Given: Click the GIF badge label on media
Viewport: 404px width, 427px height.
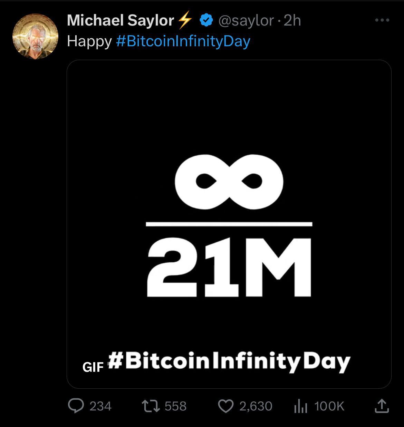Looking at the screenshot, I should click(x=93, y=367).
